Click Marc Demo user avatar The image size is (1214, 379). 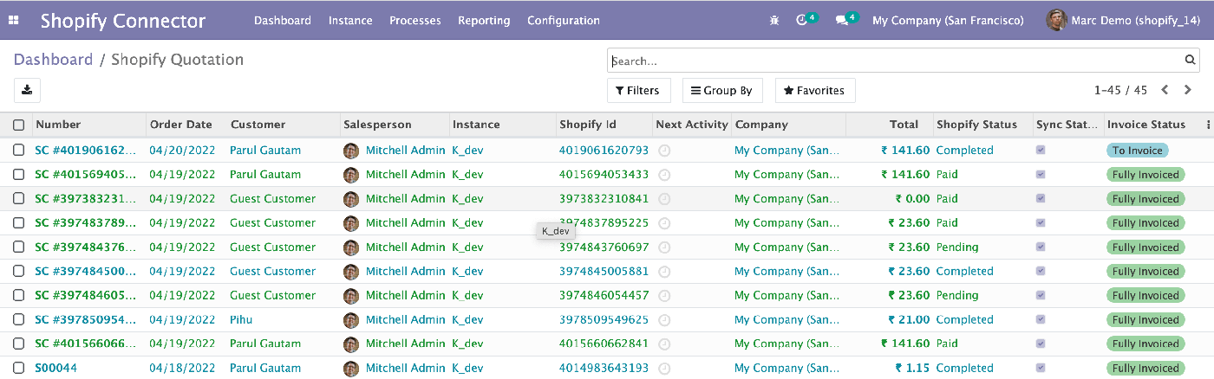1055,20
